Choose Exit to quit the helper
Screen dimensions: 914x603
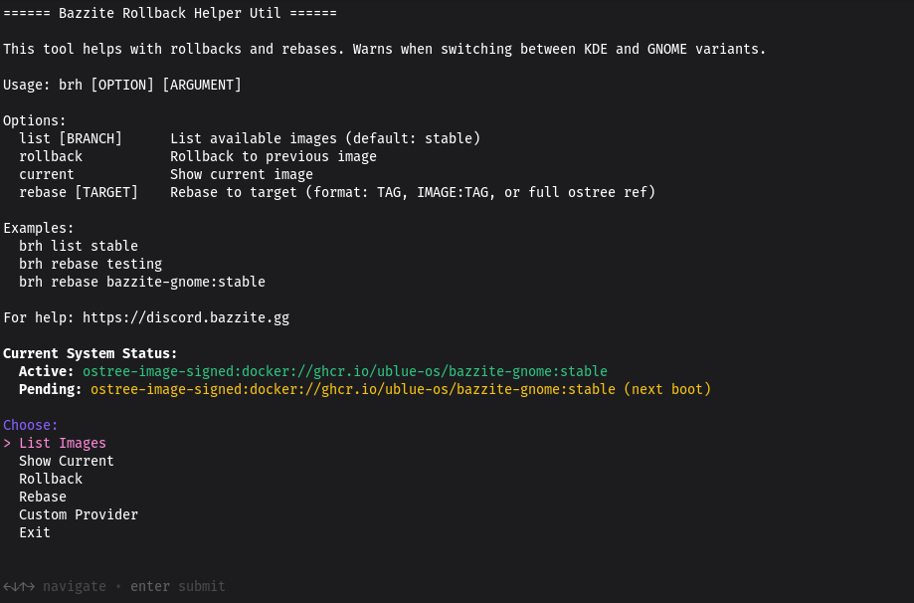tap(35, 532)
